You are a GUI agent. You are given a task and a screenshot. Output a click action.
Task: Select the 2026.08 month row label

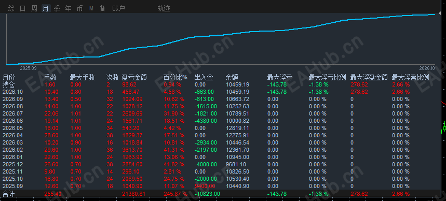(x=12, y=106)
